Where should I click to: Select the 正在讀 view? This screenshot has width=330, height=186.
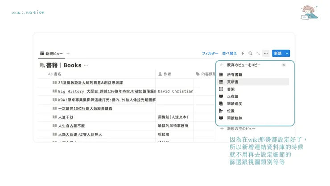253,96
